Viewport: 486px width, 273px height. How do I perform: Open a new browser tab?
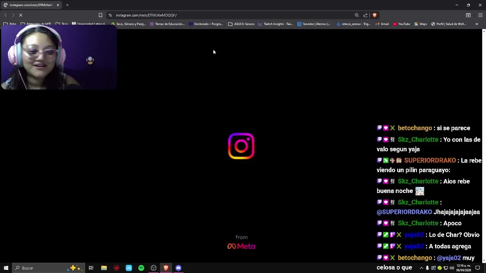[x=67, y=5]
